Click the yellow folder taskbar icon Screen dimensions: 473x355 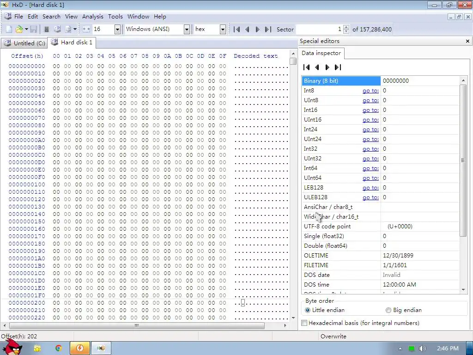(37, 349)
